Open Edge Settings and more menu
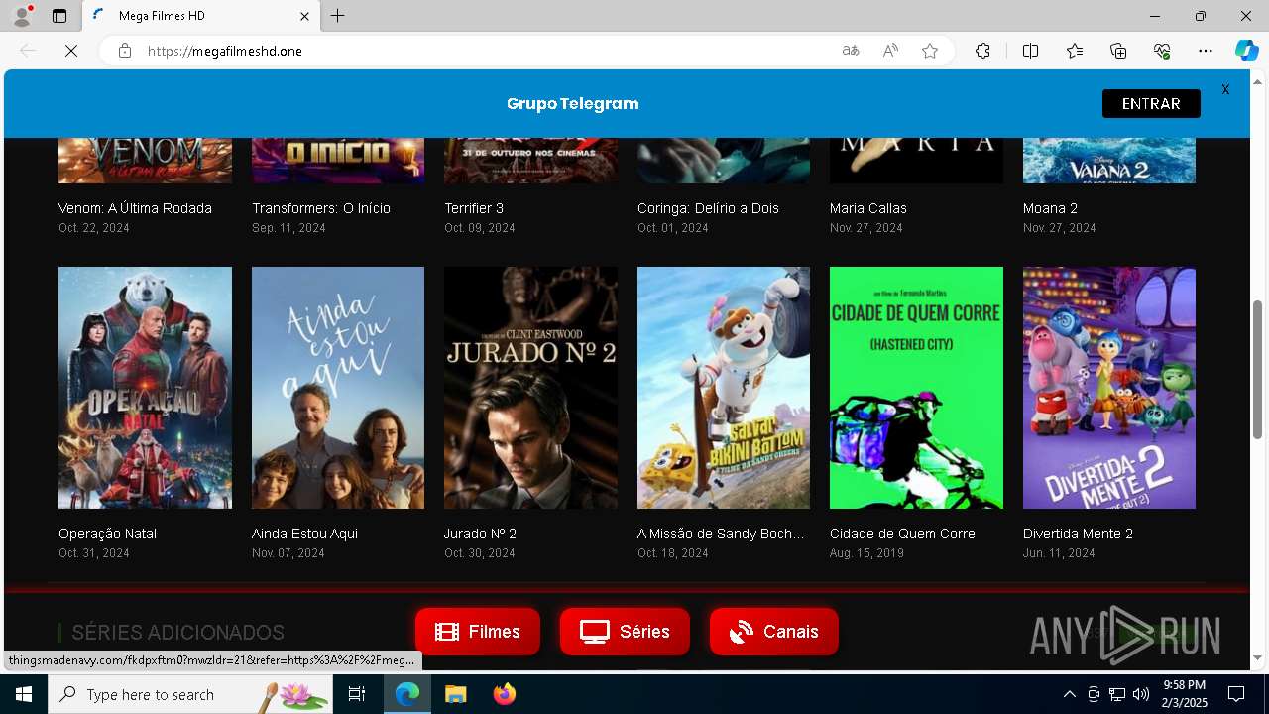1269x714 pixels. pos(1206,51)
